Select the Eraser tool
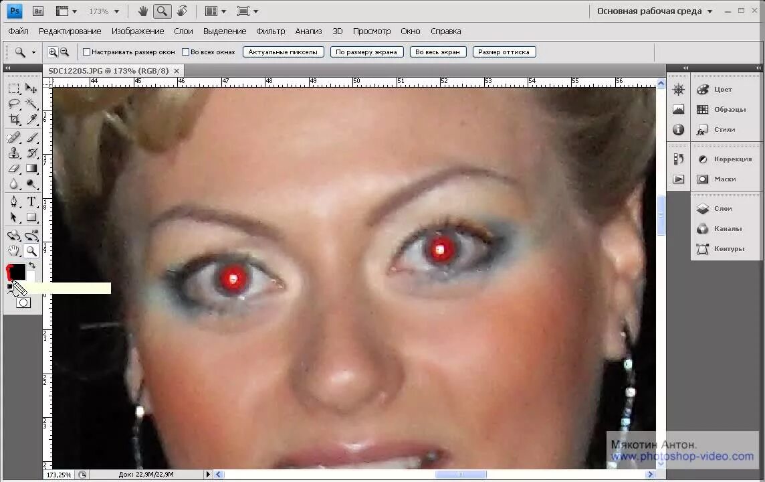Viewport: 765px width, 482px height. 13,169
